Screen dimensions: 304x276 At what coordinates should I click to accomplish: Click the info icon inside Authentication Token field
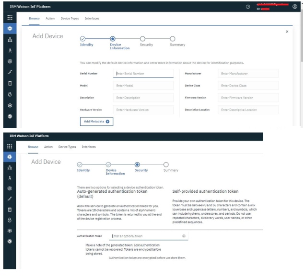click(184, 236)
